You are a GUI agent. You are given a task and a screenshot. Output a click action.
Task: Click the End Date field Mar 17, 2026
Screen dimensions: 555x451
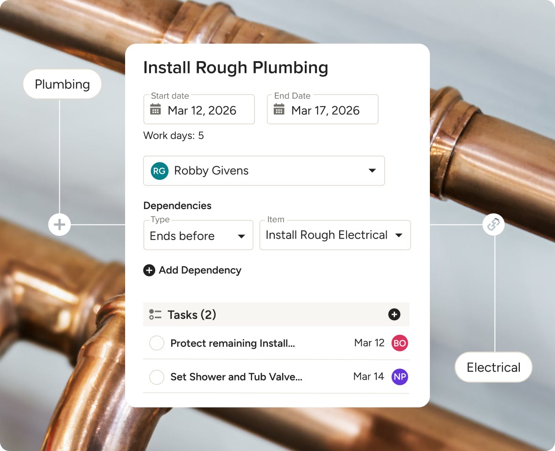325,110
